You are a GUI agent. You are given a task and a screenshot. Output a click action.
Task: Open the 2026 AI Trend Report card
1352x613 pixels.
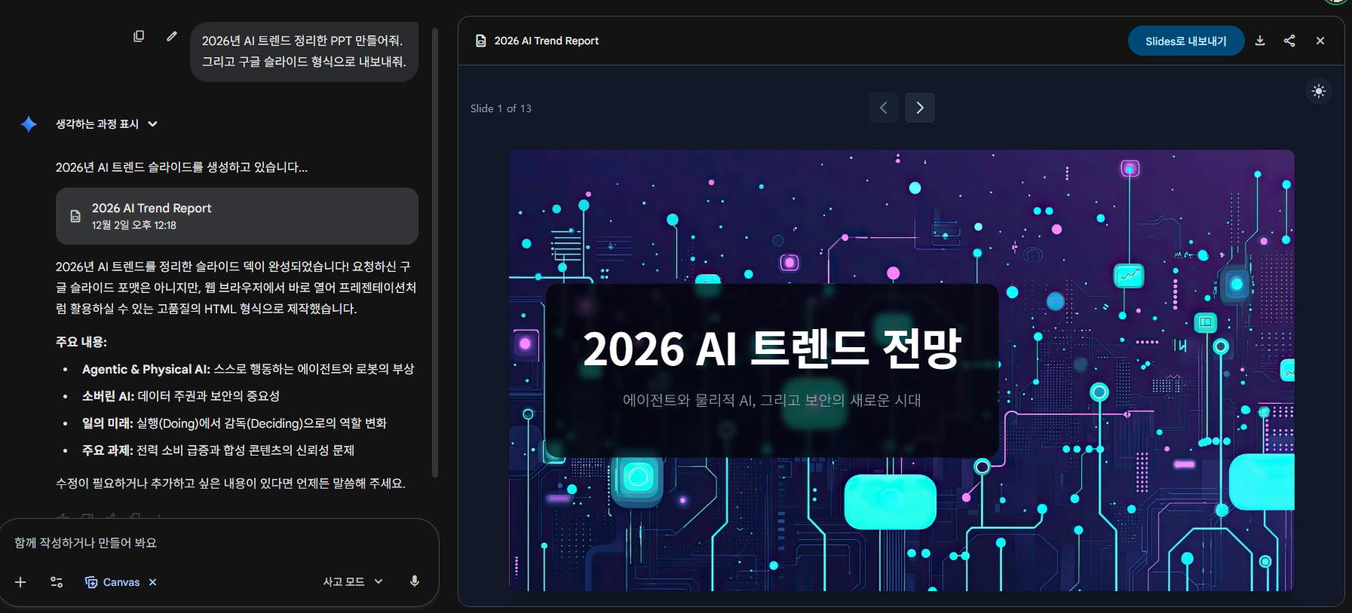[x=237, y=216]
